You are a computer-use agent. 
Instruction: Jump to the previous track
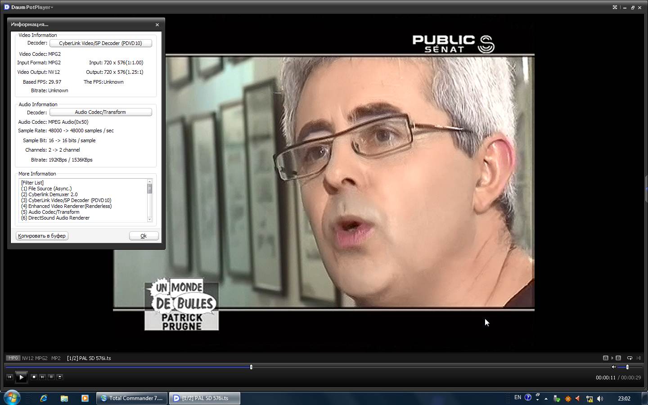click(x=9, y=377)
